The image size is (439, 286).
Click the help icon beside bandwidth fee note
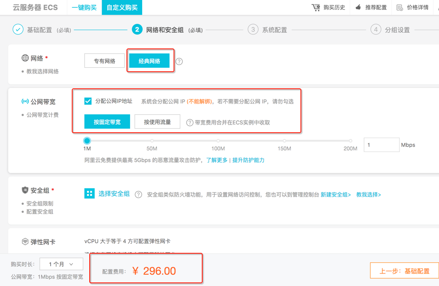point(190,122)
